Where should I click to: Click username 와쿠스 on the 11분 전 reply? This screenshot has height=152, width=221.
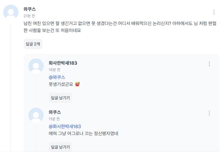pos(55,112)
